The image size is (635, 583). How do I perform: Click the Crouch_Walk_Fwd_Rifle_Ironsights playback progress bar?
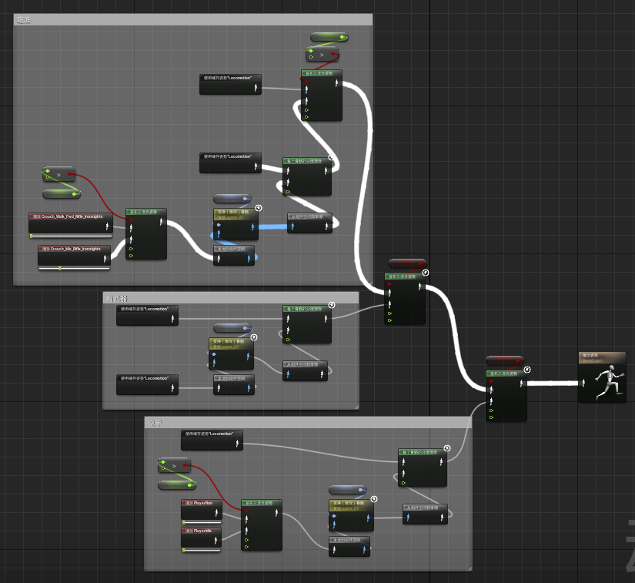(x=70, y=236)
